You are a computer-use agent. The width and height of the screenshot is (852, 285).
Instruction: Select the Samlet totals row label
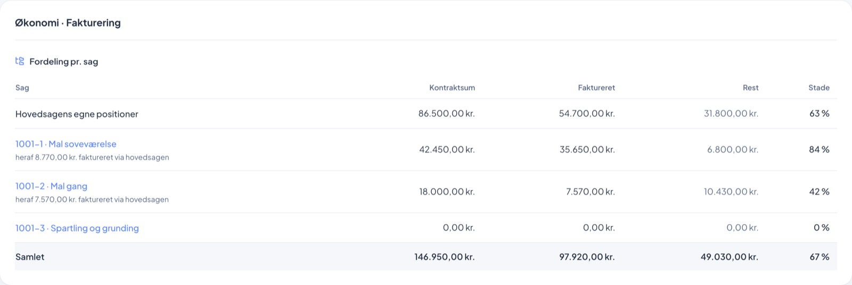[x=30, y=257]
